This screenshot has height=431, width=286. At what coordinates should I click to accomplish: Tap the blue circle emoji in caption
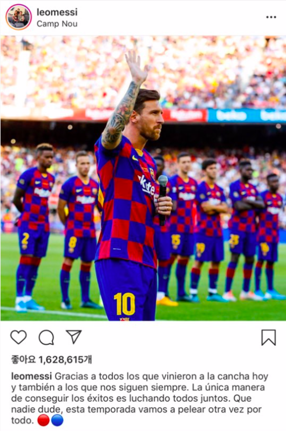(x=57, y=420)
